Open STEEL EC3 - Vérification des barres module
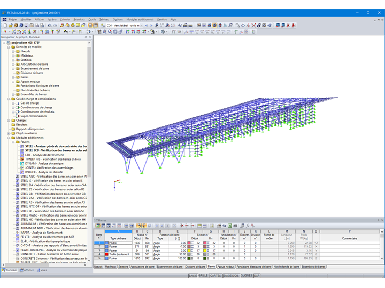385x288 pixels. pos(56,150)
